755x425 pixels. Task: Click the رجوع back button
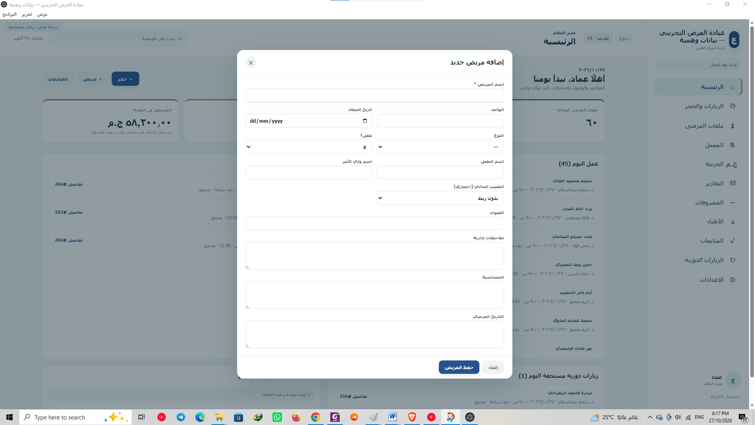point(624,38)
